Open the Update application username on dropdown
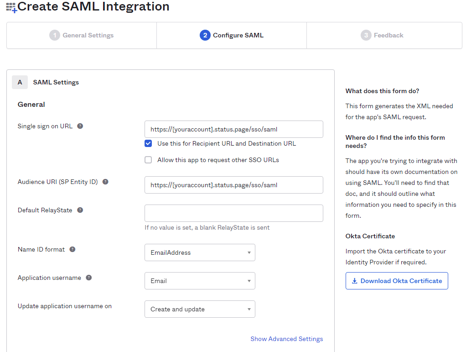The image size is (466, 352). click(200, 309)
